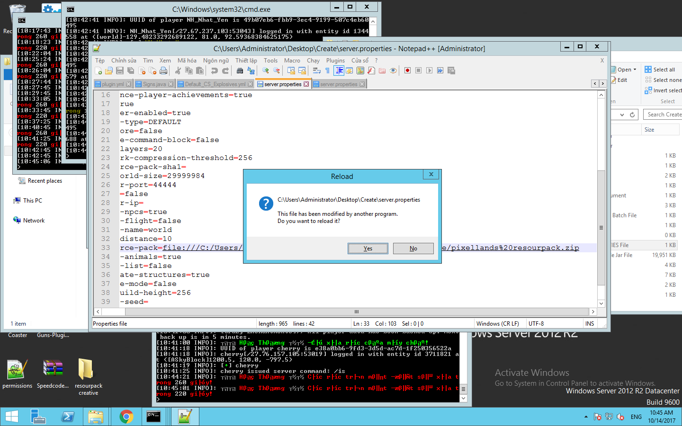
Task: Toggle the Show All Characters pilcrow icon
Action: (x=327, y=71)
